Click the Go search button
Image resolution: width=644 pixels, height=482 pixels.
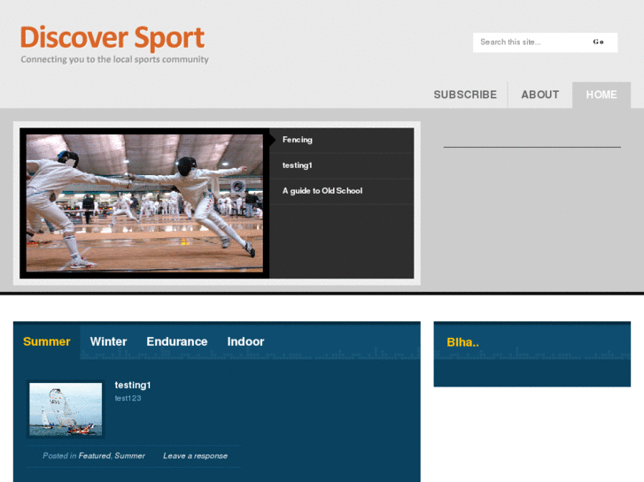(598, 42)
